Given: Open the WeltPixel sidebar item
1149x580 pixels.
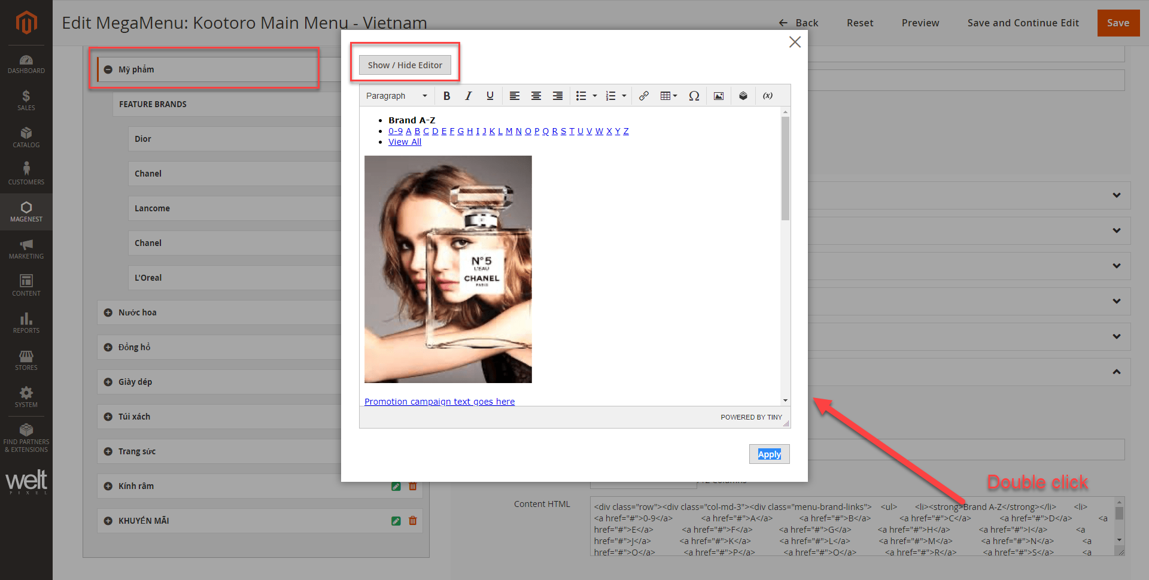Looking at the screenshot, I should click(x=26, y=481).
